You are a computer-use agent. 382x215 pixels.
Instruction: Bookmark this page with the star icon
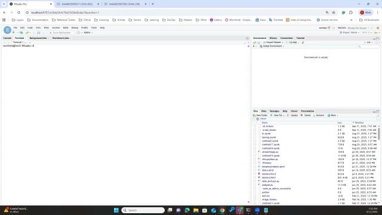click(x=334, y=13)
